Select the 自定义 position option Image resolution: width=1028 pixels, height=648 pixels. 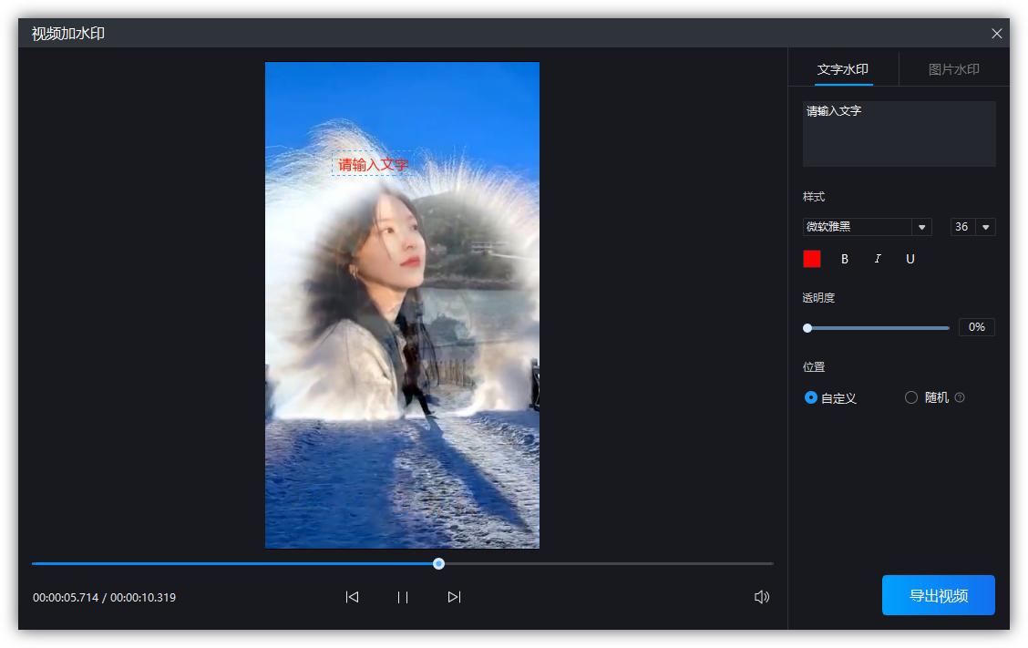coord(809,397)
